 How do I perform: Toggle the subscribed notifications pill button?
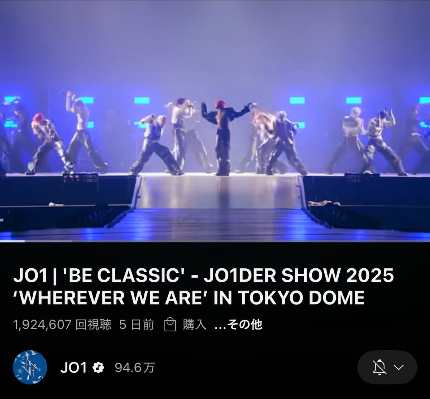pyautogui.click(x=387, y=367)
